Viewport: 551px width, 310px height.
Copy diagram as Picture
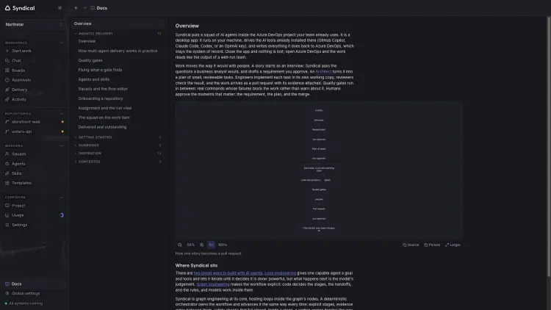click(432, 245)
